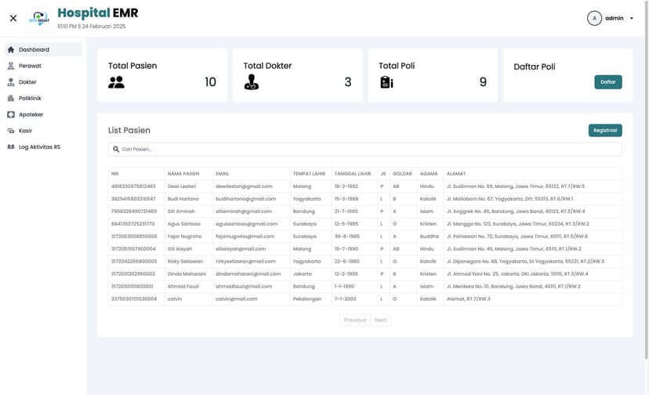
Task: Click the Perawat nurse icon in sidebar
Action: (x=11, y=66)
